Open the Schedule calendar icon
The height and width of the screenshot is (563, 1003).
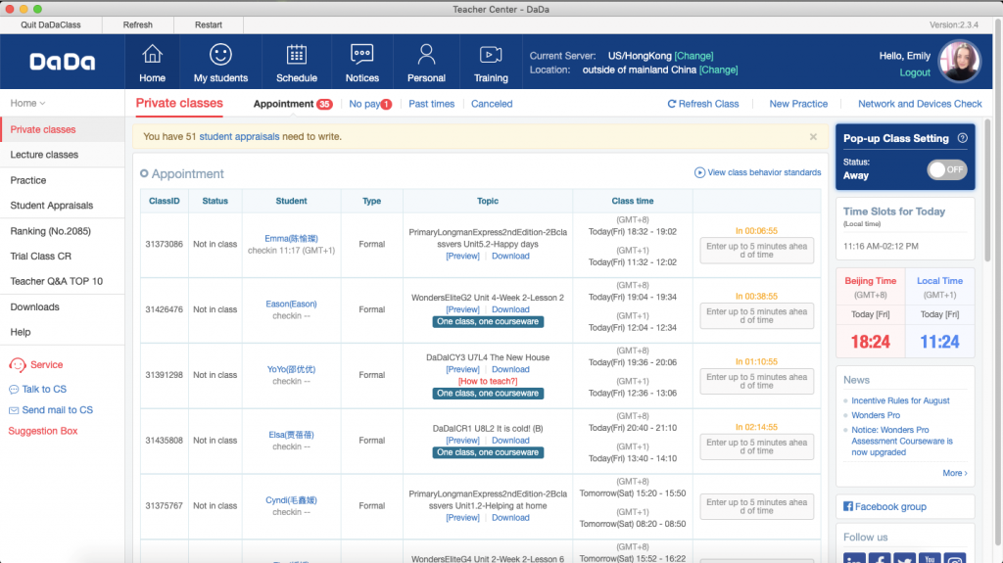[x=296, y=54]
